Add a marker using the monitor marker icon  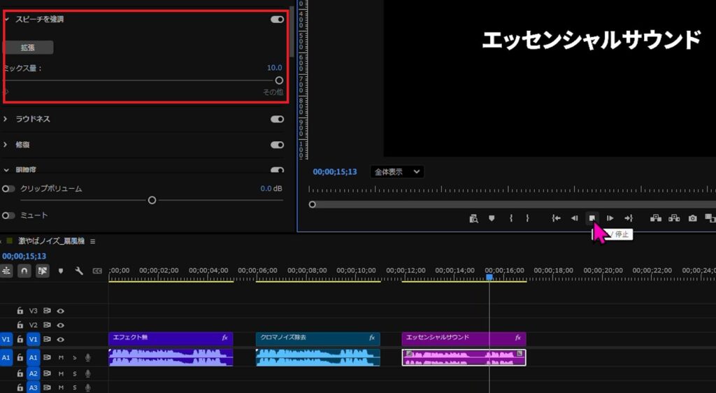(x=492, y=218)
